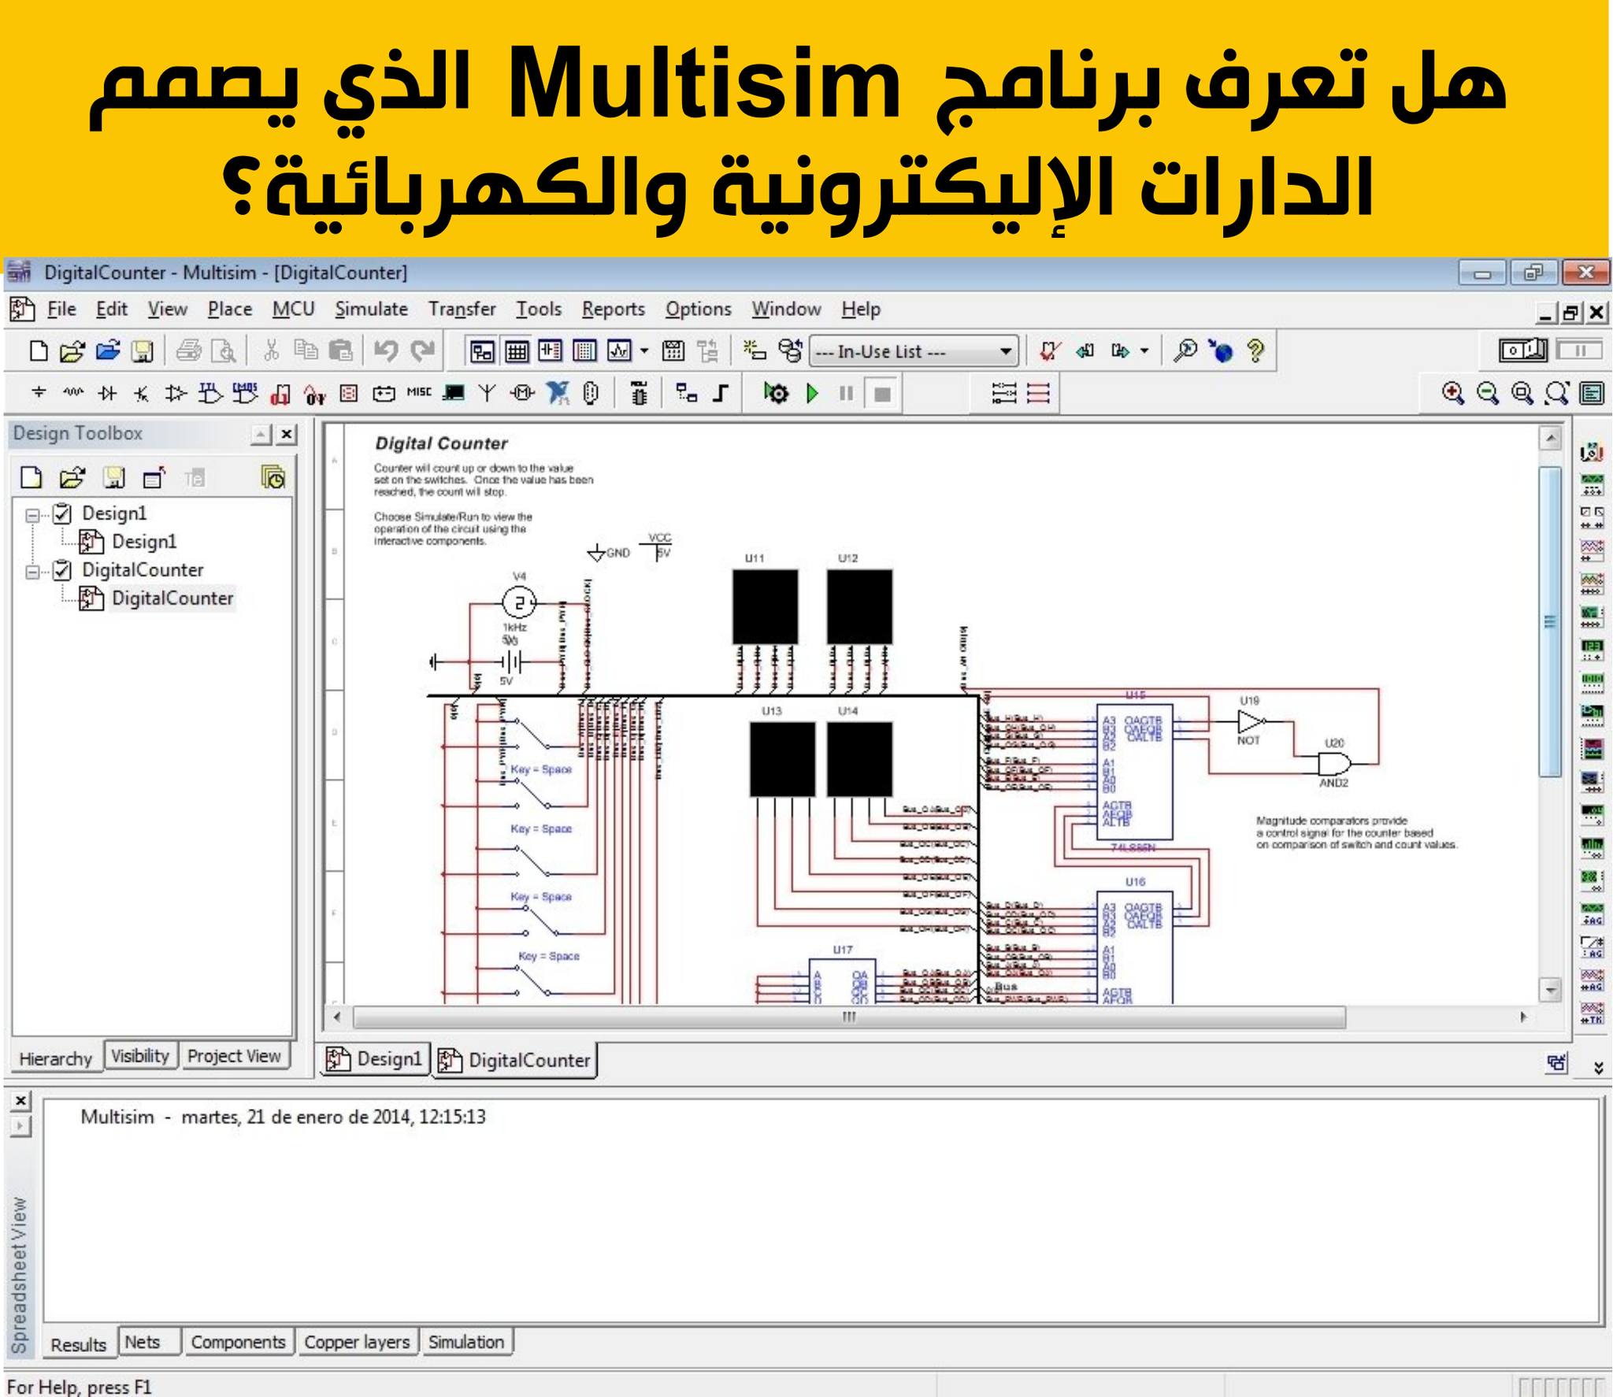Switch to the Visibility tab
This screenshot has height=1397, width=1613.
tap(140, 1056)
